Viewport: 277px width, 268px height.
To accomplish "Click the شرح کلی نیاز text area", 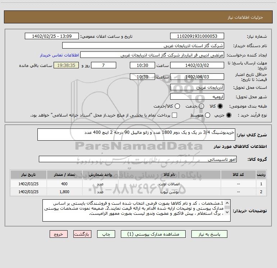I will (x=136, y=135).
